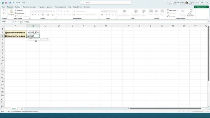Click the Format as Table icon
Image resolution: width=210 pixels, height=118 pixels.
(136, 11)
